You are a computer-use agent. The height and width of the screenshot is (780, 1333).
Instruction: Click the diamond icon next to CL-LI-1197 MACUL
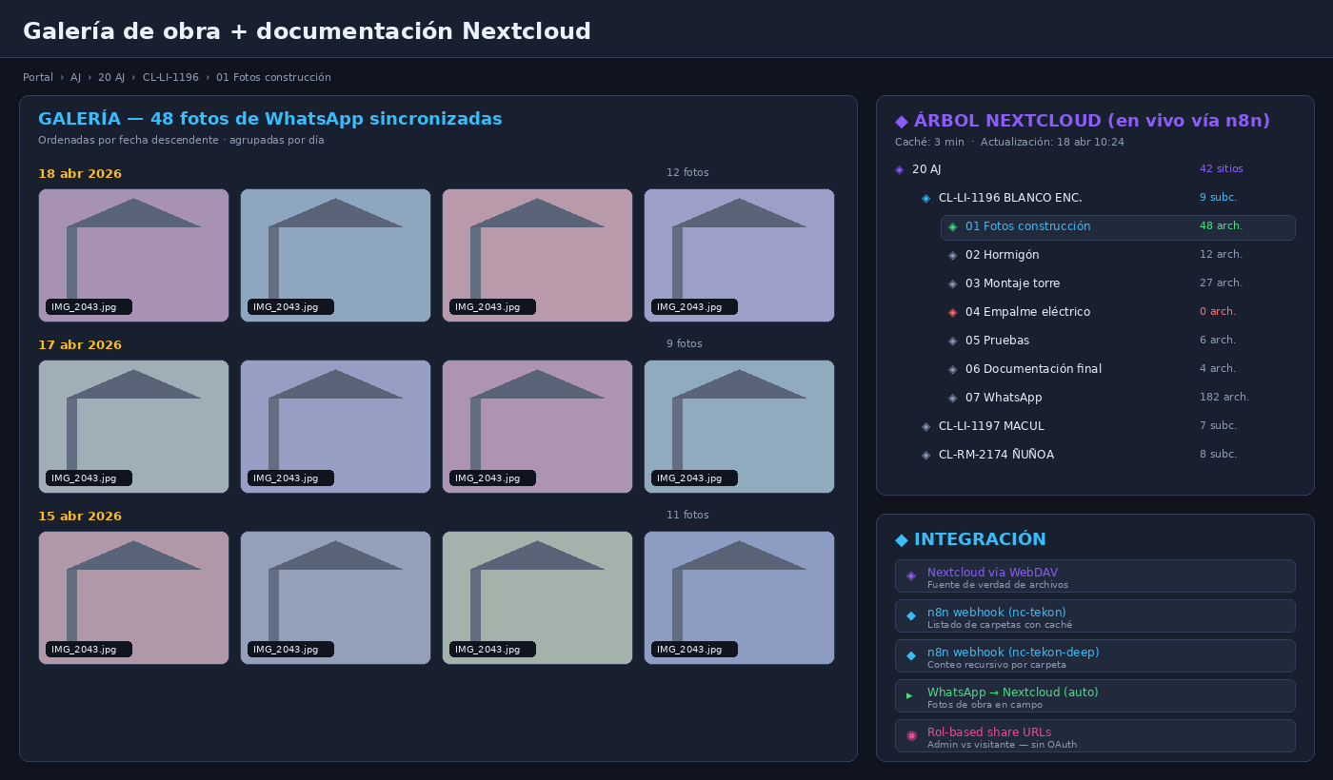pyautogui.click(x=925, y=426)
